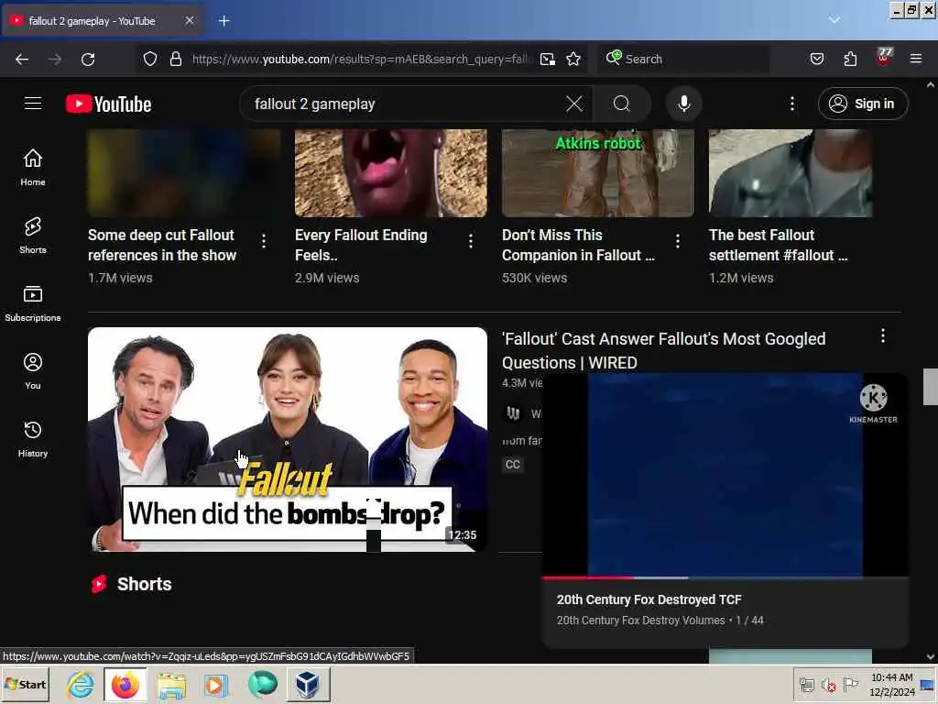Clear the search box with the X
The width and height of the screenshot is (938, 704).
pos(573,104)
